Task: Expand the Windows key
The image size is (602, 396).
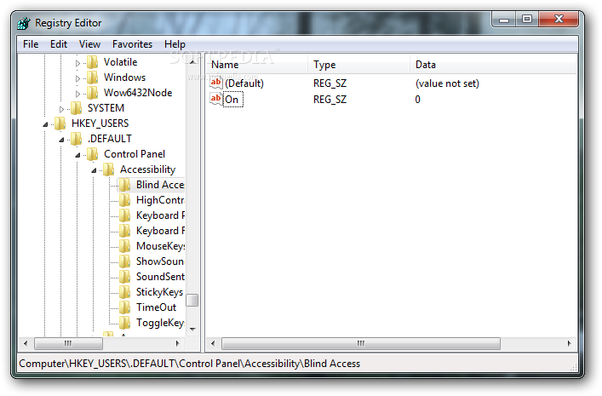Action: [78, 78]
